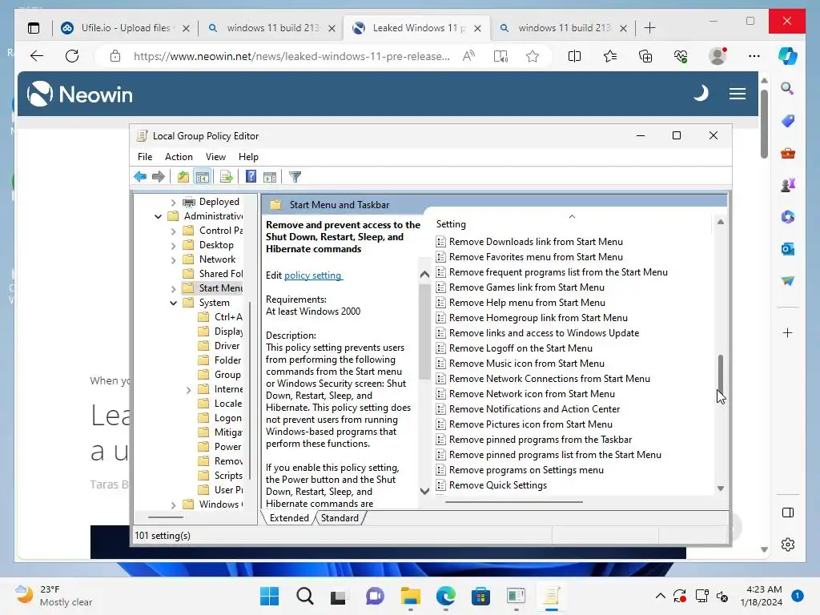Click Read aloud icon in address bar
Screen dimensions: 820x615
tap(468, 56)
